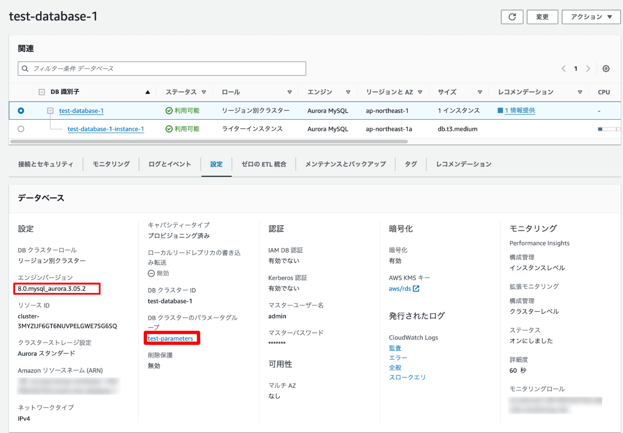Open the 全般 CloudWatch log link
The width and height of the screenshot is (623, 433).
395,368
